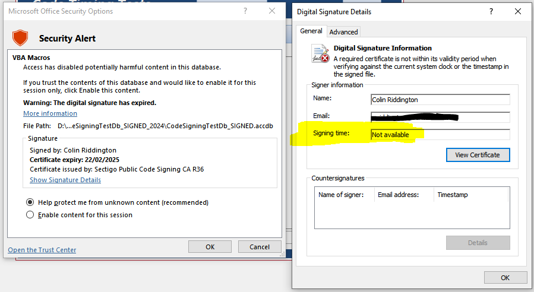Screen dimensions: 534x292
Task: Close the Digital Signature Details window
Action: (517, 11)
